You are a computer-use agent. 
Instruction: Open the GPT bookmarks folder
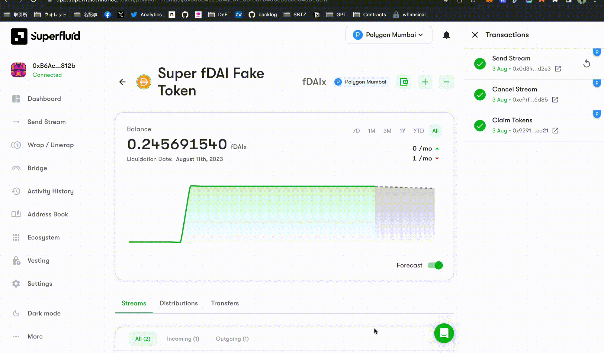tap(336, 15)
